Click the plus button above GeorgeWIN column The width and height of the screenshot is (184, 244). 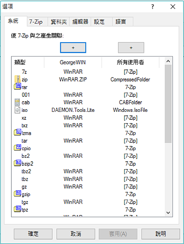click(73, 48)
